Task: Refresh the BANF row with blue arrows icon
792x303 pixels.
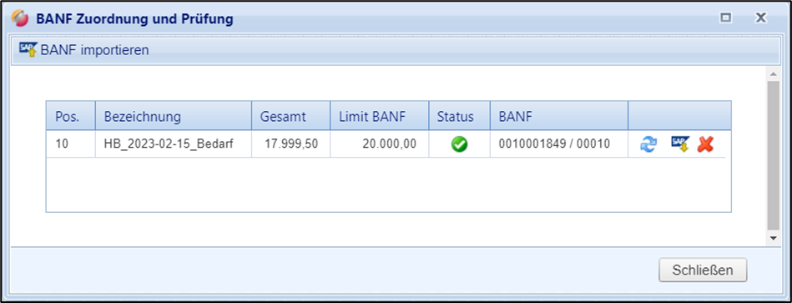Action: click(x=648, y=144)
